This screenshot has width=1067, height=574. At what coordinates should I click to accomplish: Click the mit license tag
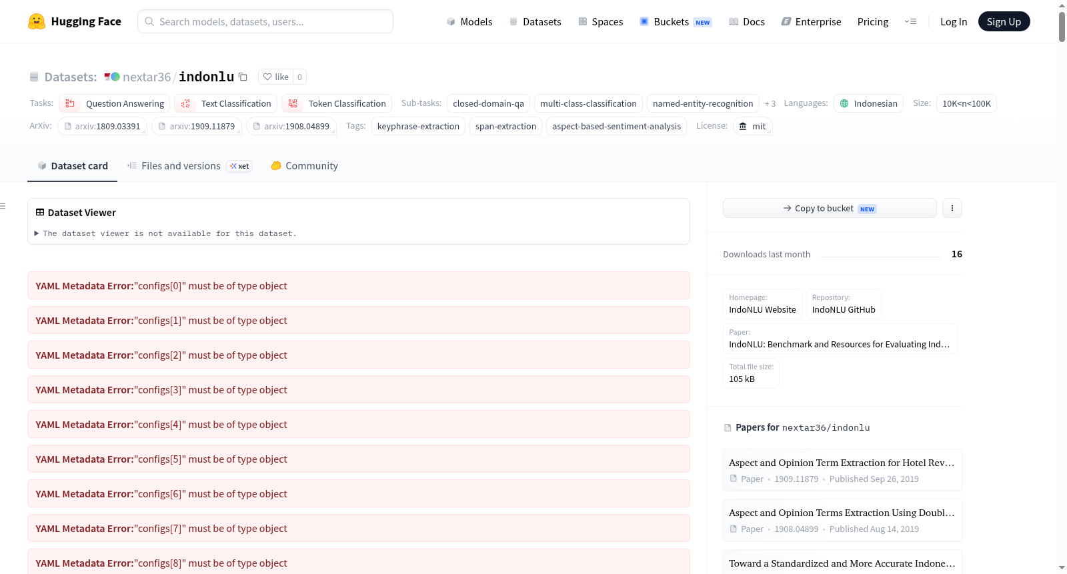tap(752, 126)
